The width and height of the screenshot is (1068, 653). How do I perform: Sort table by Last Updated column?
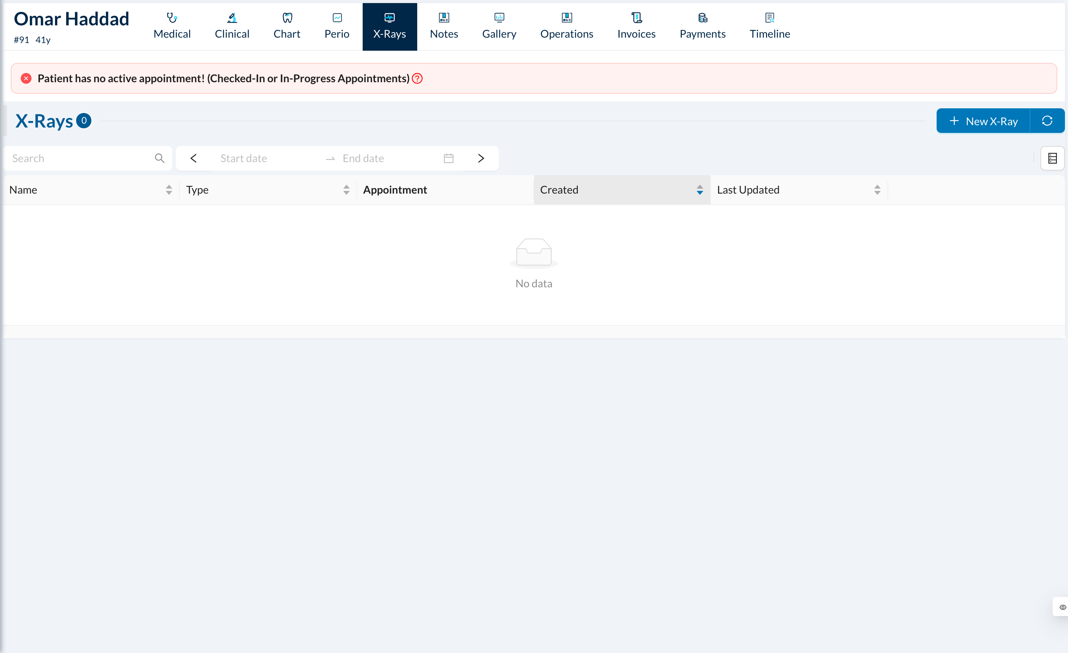pos(799,190)
